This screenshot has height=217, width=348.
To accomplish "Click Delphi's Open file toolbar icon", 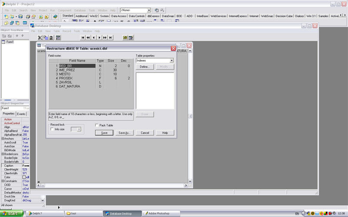I will click(x=12, y=16).
